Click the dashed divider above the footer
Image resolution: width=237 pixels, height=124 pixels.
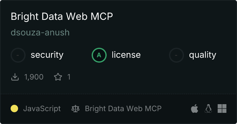point(119,94)
